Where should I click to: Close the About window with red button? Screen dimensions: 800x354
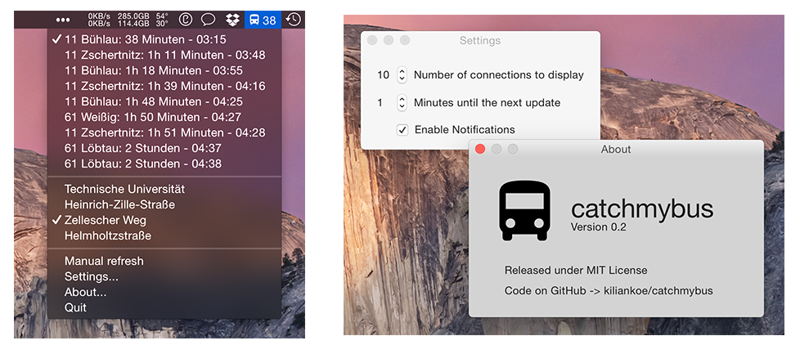(480, 149)
